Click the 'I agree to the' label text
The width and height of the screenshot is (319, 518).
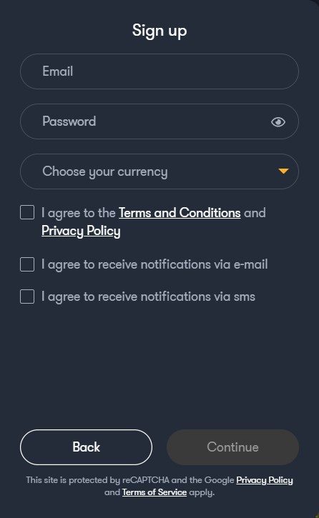[79, 213]
